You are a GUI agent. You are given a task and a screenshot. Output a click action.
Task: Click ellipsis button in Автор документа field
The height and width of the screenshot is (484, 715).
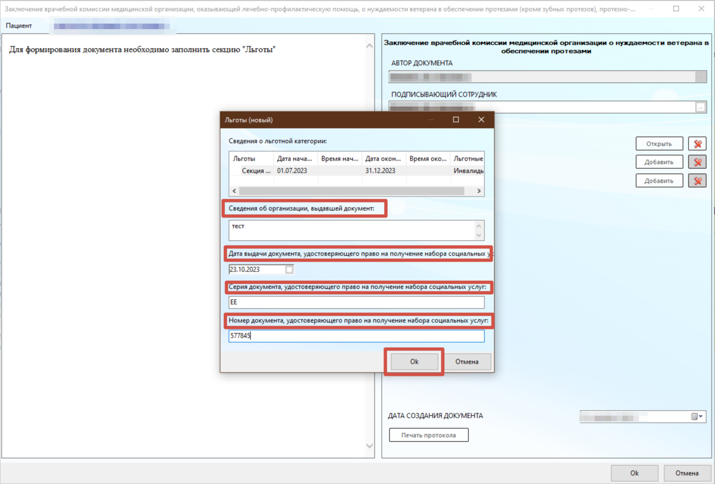(x=701, y=77)
